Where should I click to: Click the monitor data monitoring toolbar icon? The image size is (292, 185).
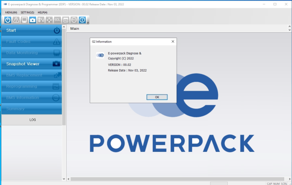coord(24,20)
